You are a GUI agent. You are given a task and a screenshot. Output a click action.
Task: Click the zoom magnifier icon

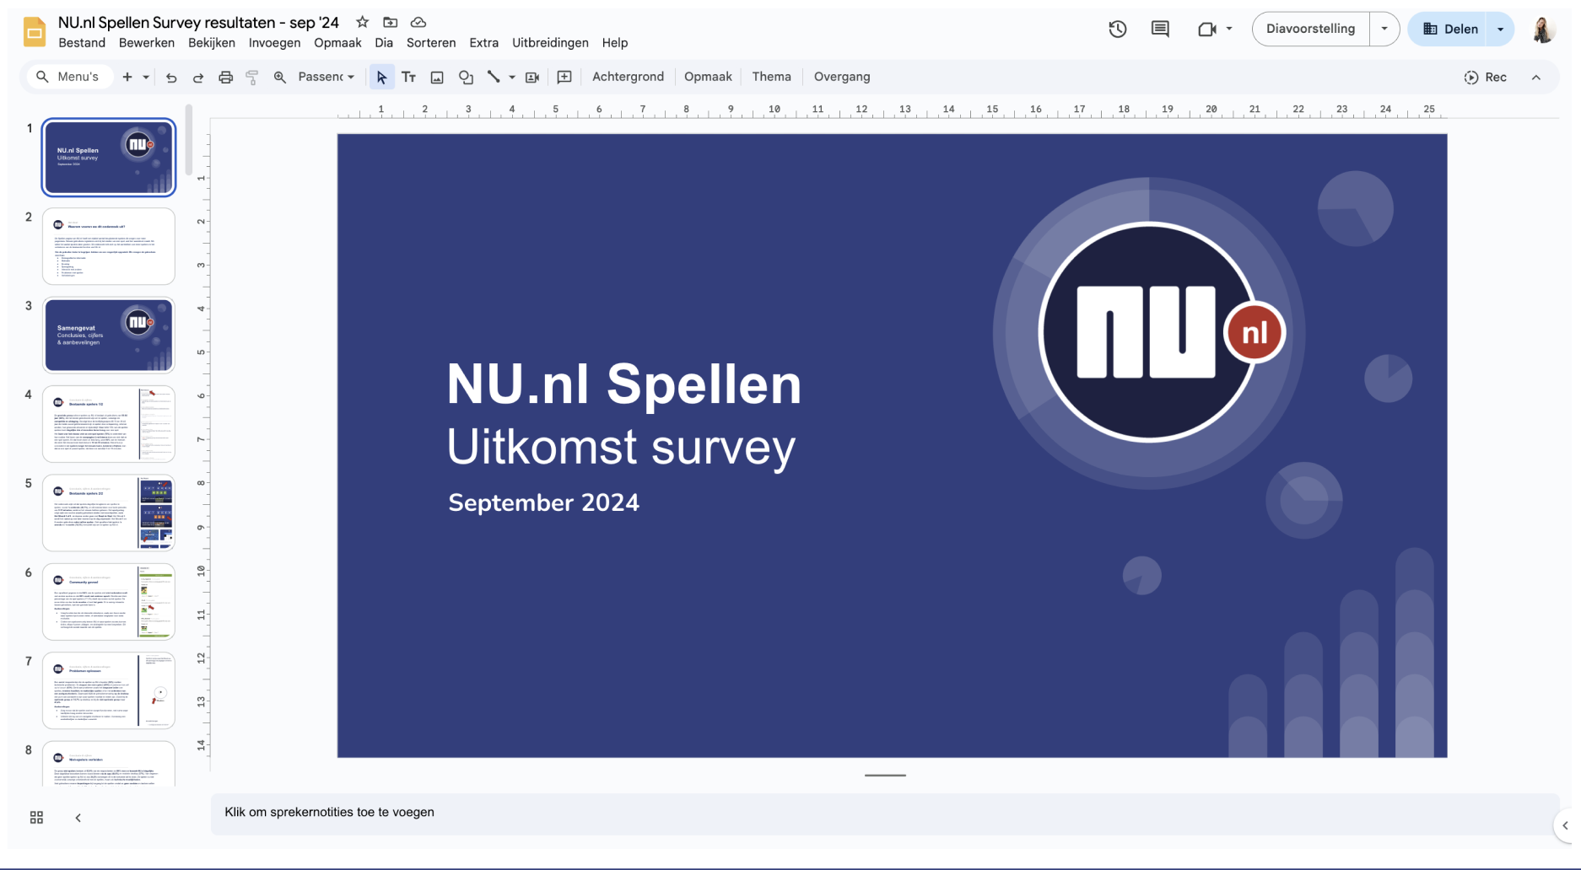coord(280,77)
